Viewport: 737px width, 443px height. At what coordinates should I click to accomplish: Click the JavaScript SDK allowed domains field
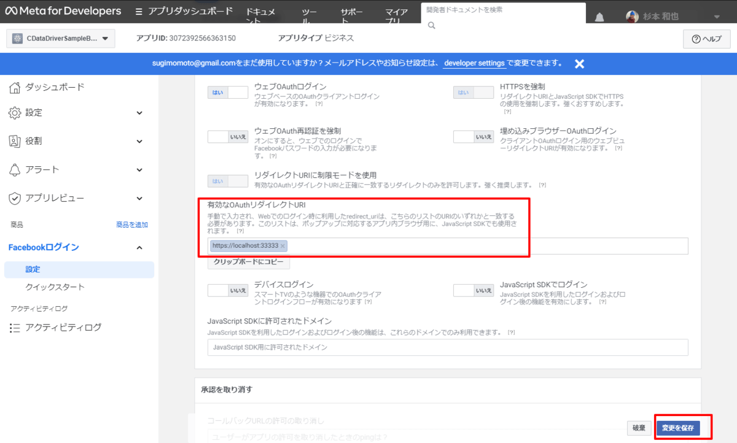click(448, 347)
